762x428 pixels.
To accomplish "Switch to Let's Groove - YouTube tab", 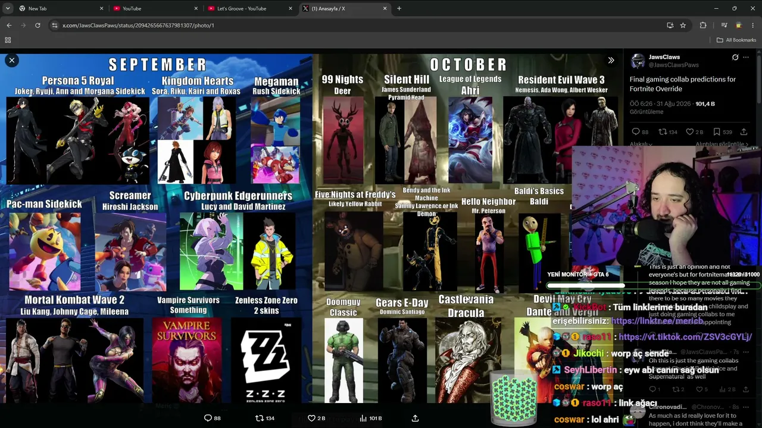I will tap(250, 8).
